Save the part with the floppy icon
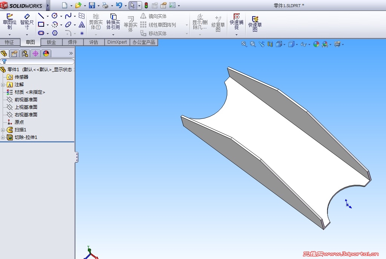 click(x=92, y=5)
